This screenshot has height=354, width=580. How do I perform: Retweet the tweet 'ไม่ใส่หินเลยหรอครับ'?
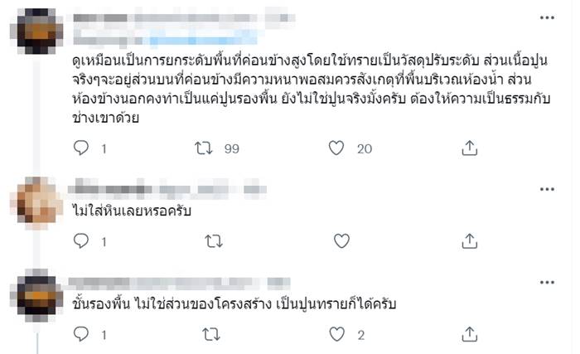point(213,240)
